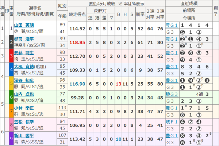Click the 前場所 header cell
Viewport: 219px width, 146px height.
point(189,10)
